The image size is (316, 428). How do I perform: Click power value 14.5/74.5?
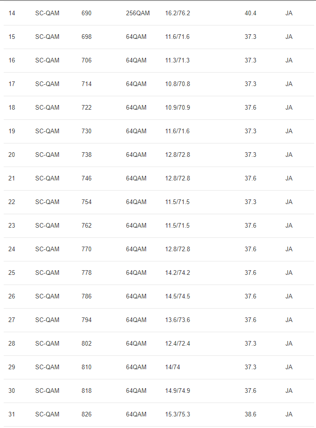pos(177,297)
